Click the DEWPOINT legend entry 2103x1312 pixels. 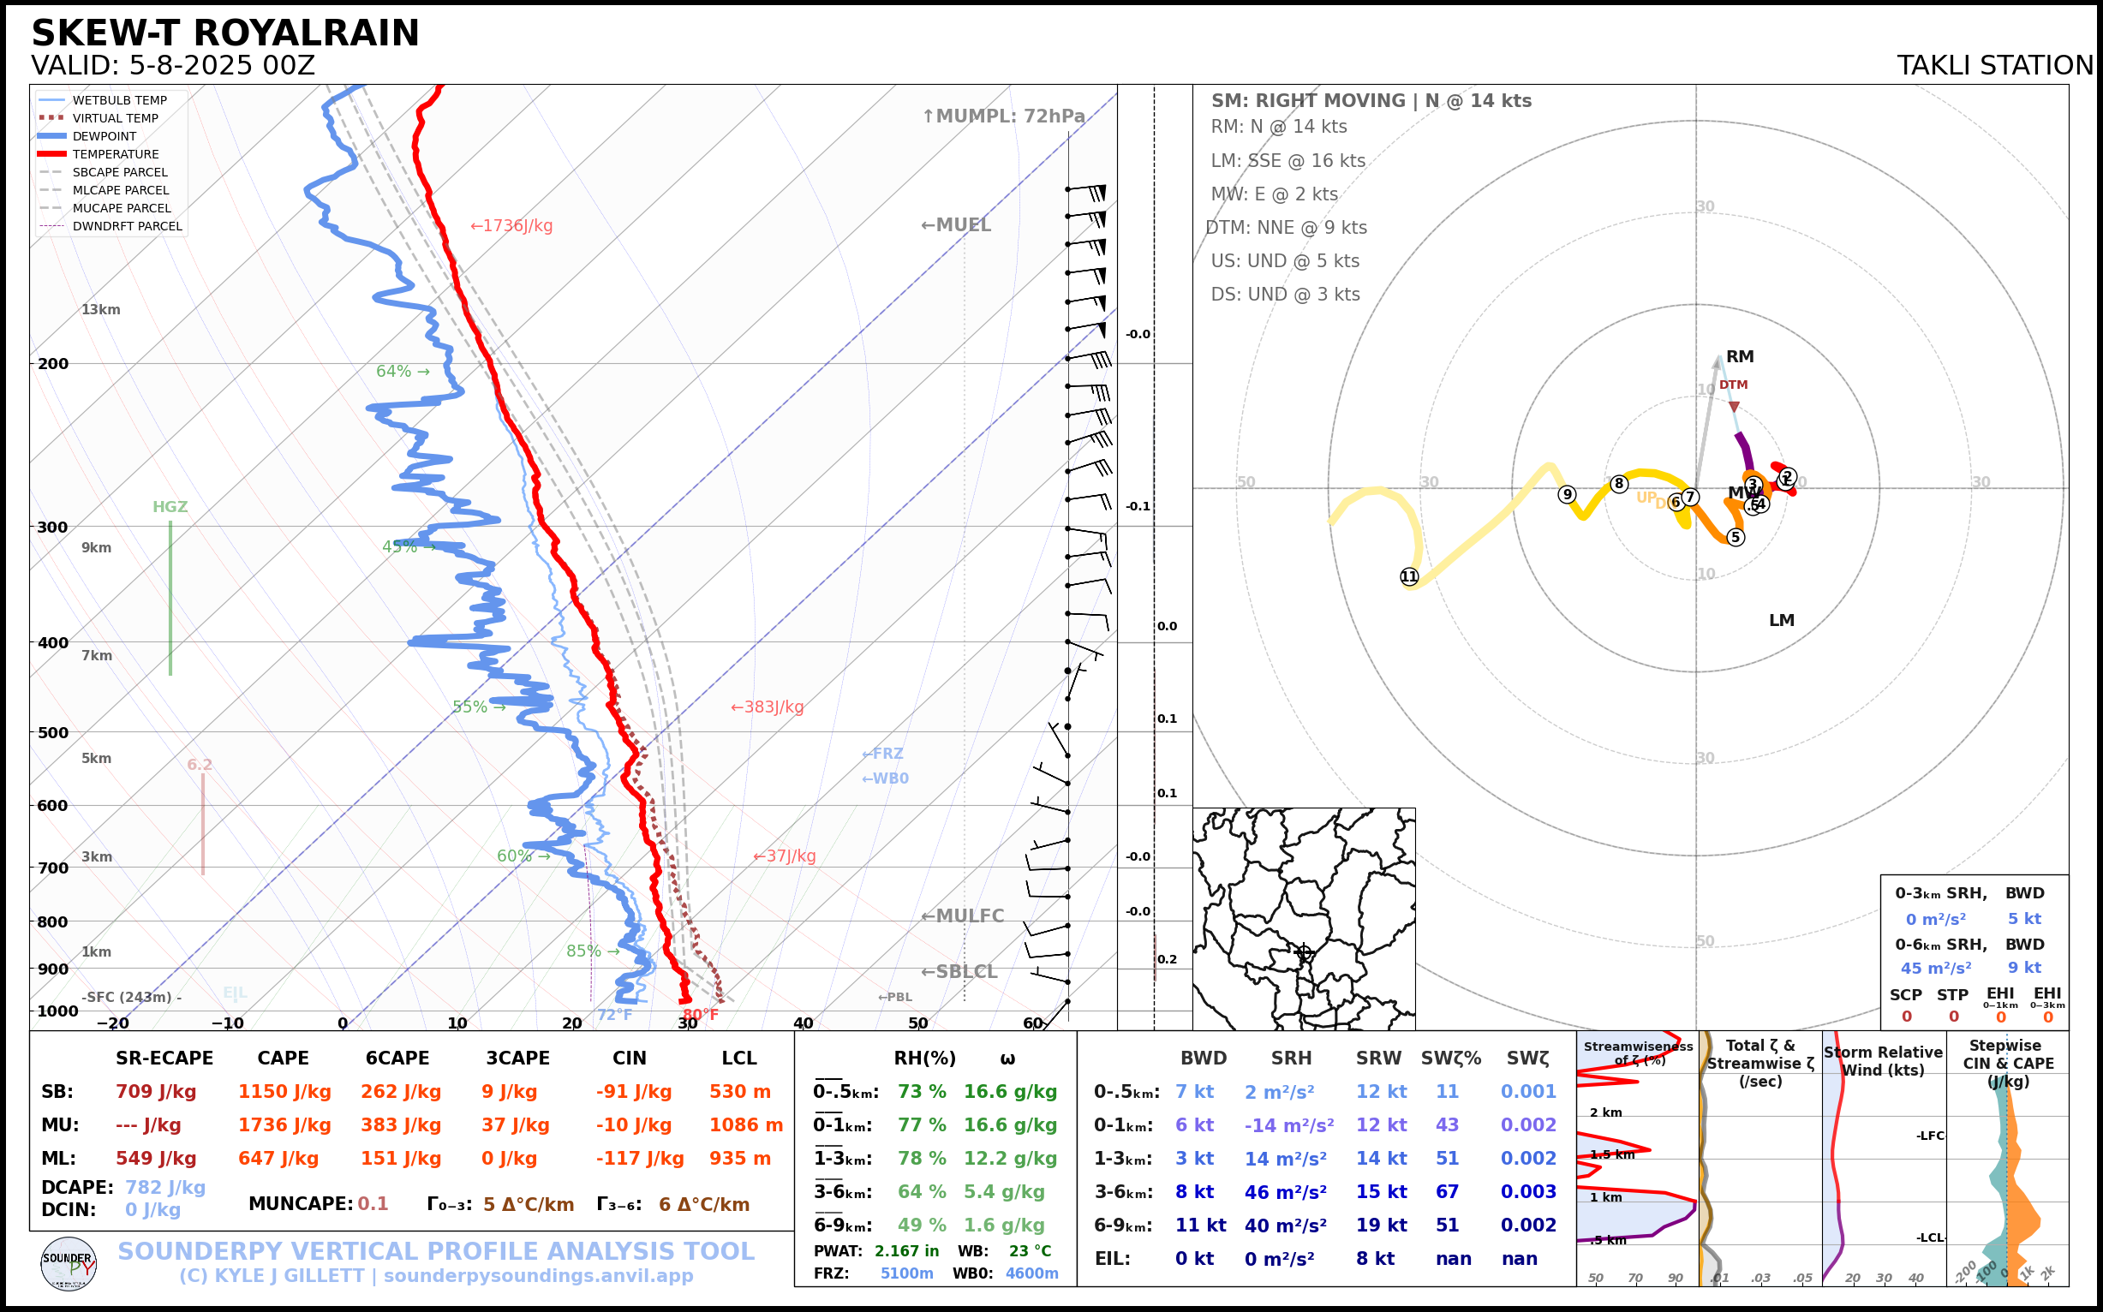tap(105, 136)
